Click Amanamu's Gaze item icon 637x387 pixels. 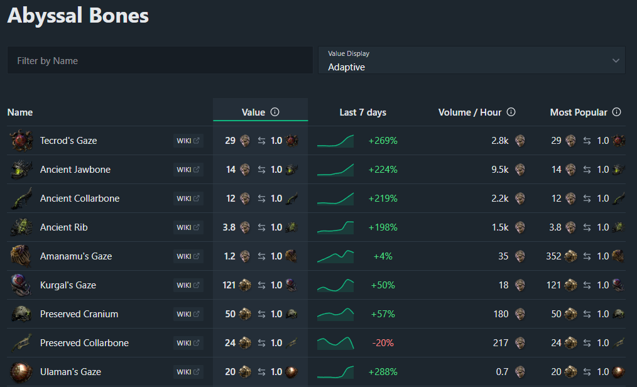[x=21, y=256]
